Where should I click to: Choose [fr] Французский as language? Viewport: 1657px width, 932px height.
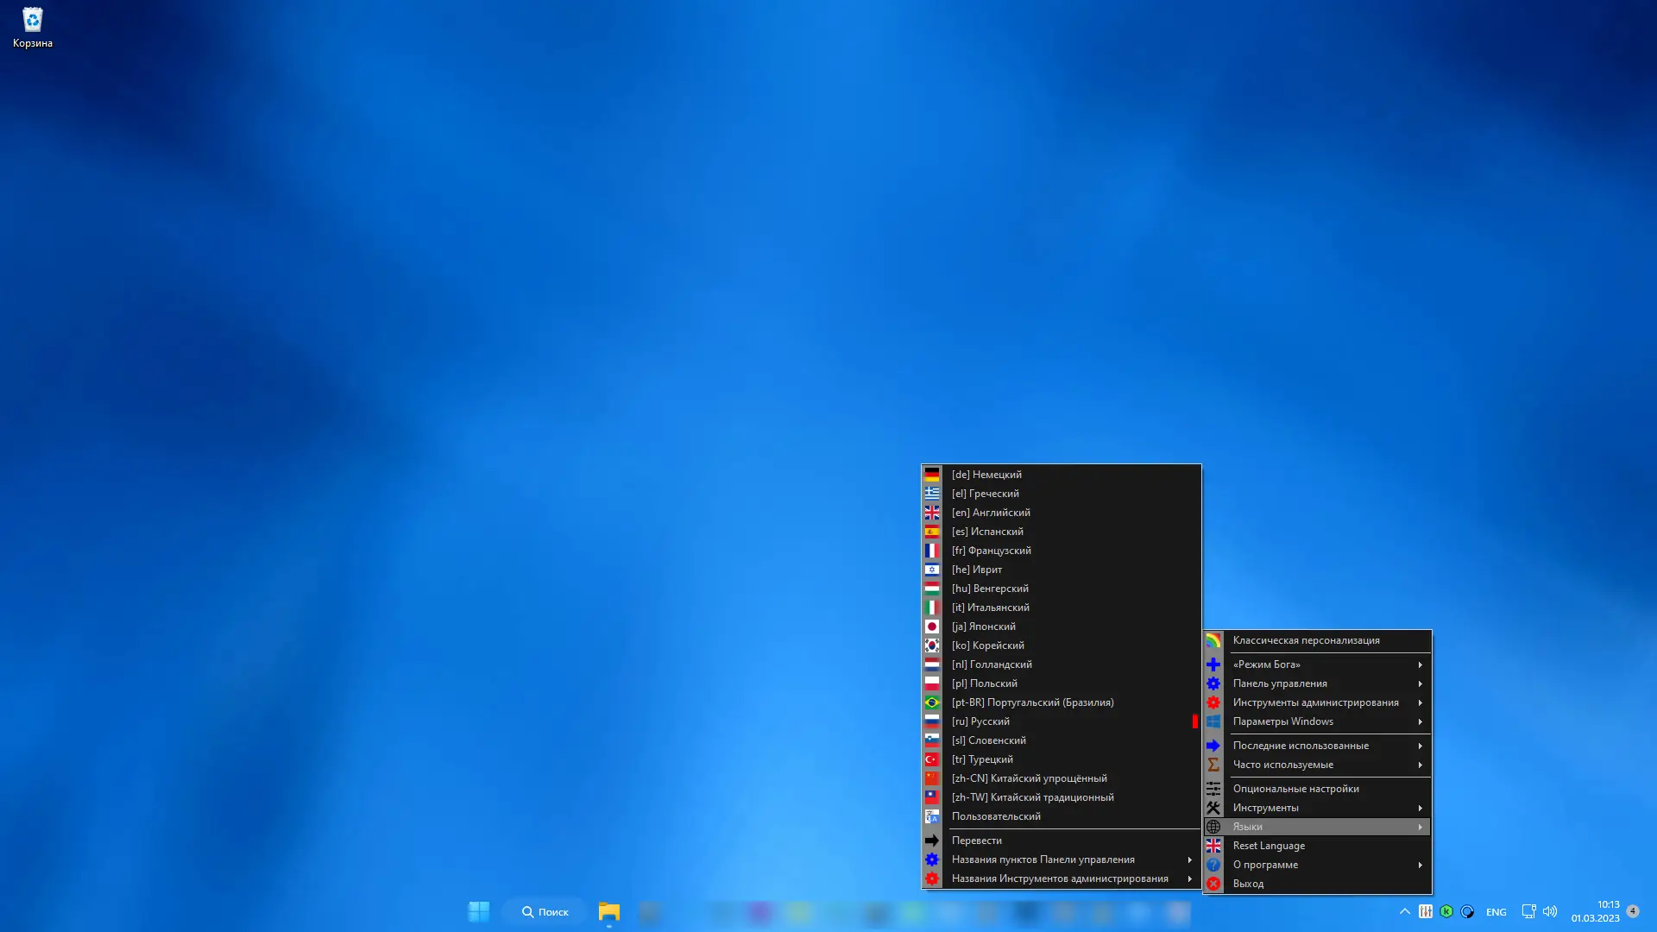coord(991,551)
